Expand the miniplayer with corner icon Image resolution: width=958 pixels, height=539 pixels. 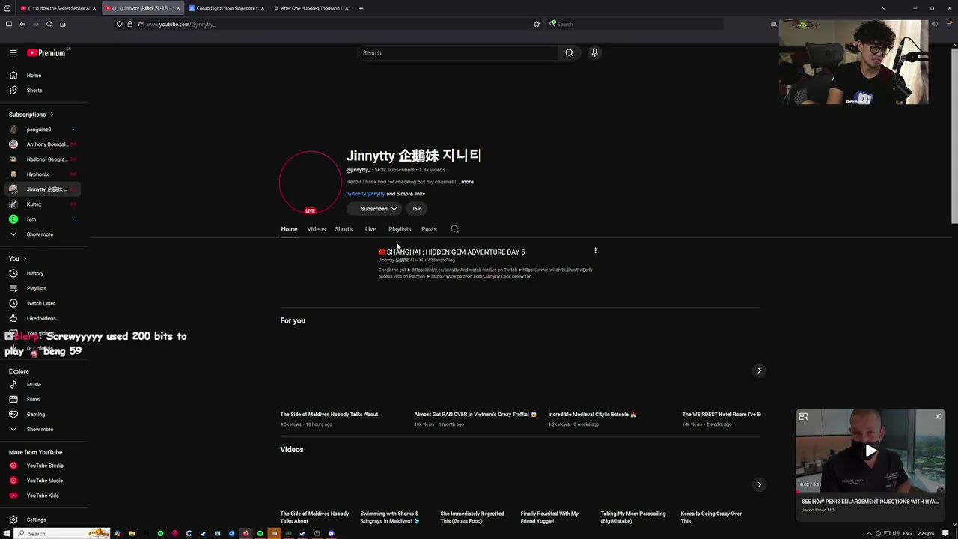[803, 416]
